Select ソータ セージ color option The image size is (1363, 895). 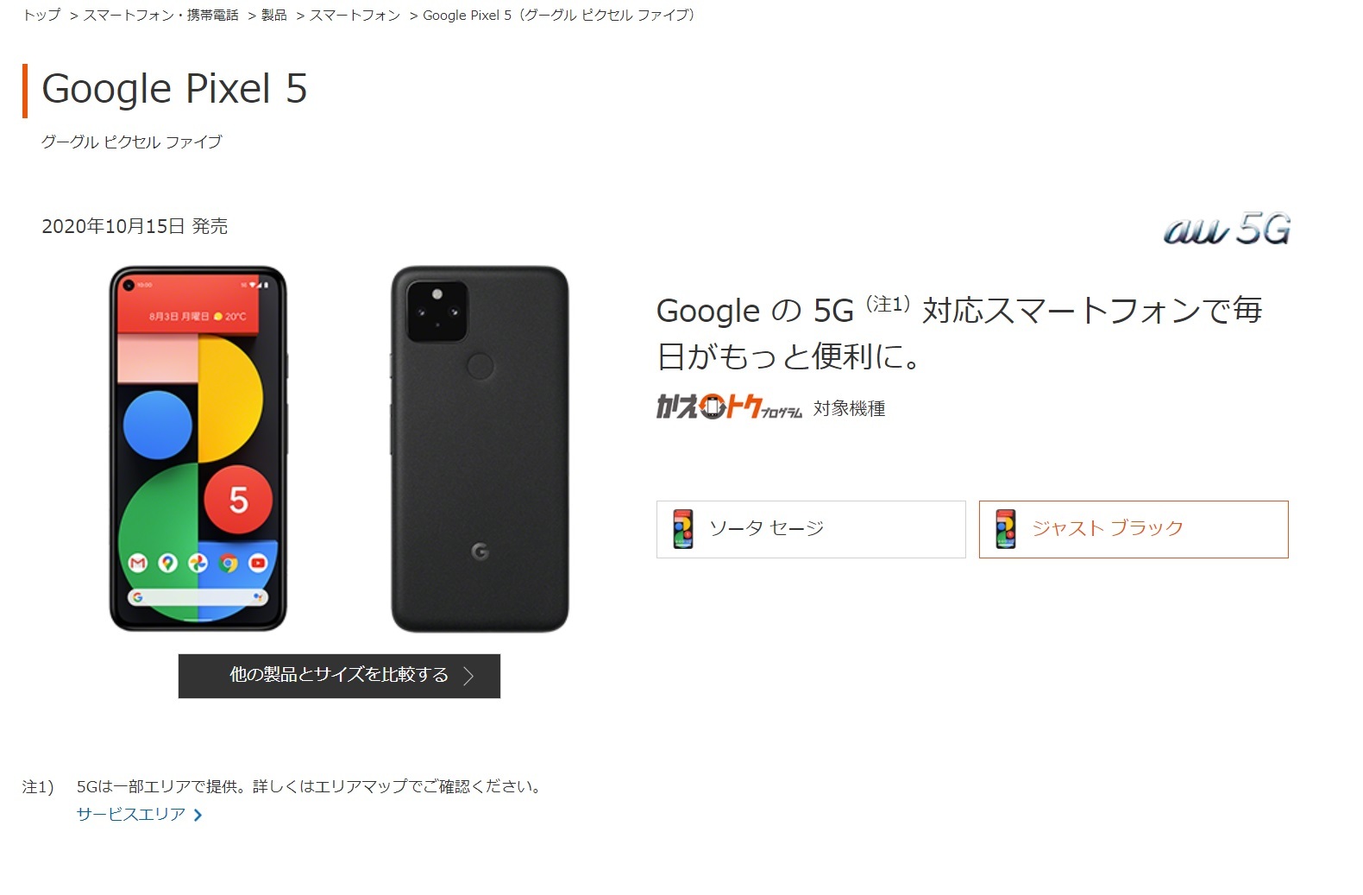(x=811, y=529)
